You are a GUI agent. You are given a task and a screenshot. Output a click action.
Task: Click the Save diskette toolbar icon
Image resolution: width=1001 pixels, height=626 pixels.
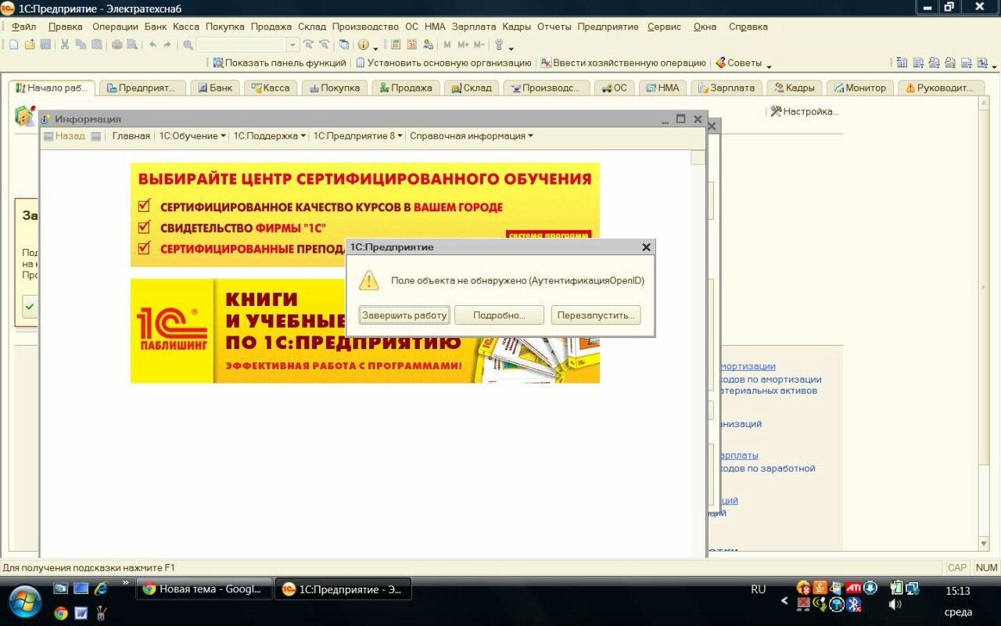pos(45,45)
